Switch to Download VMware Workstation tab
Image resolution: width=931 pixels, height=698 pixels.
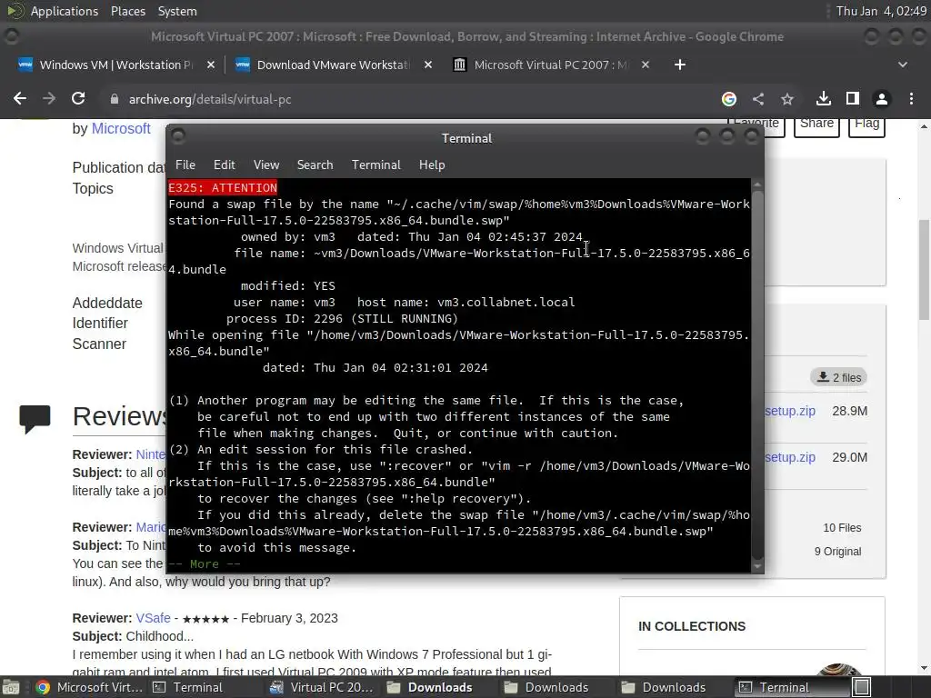[333, 65]
